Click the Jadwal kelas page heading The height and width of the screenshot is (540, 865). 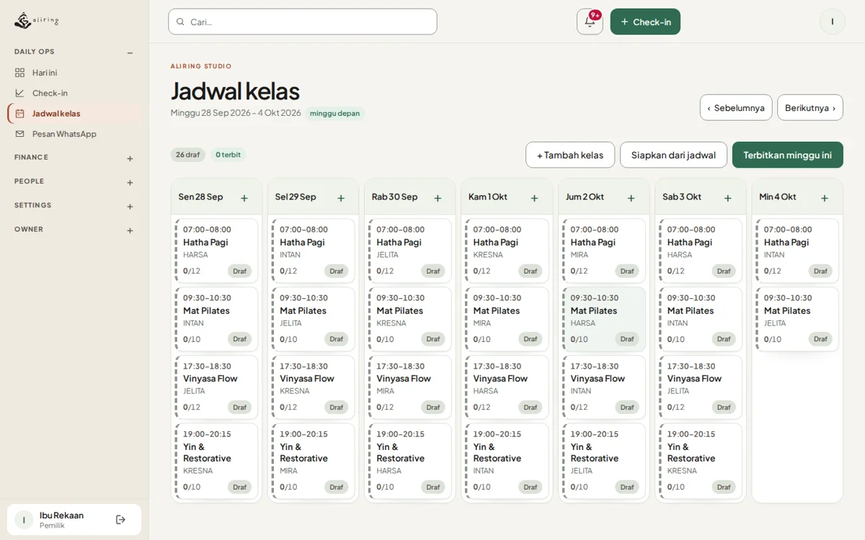(x=235, y=91)
